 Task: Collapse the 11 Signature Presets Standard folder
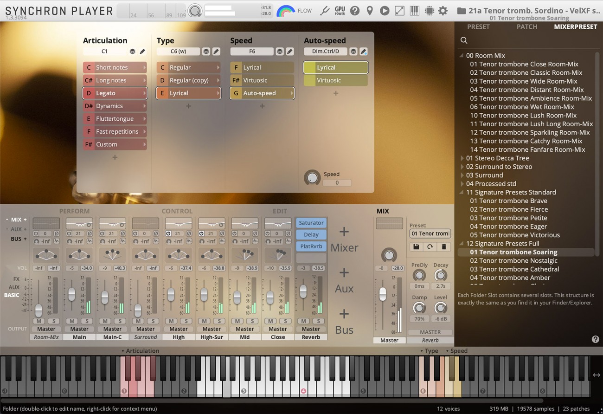tap(462, 193)
